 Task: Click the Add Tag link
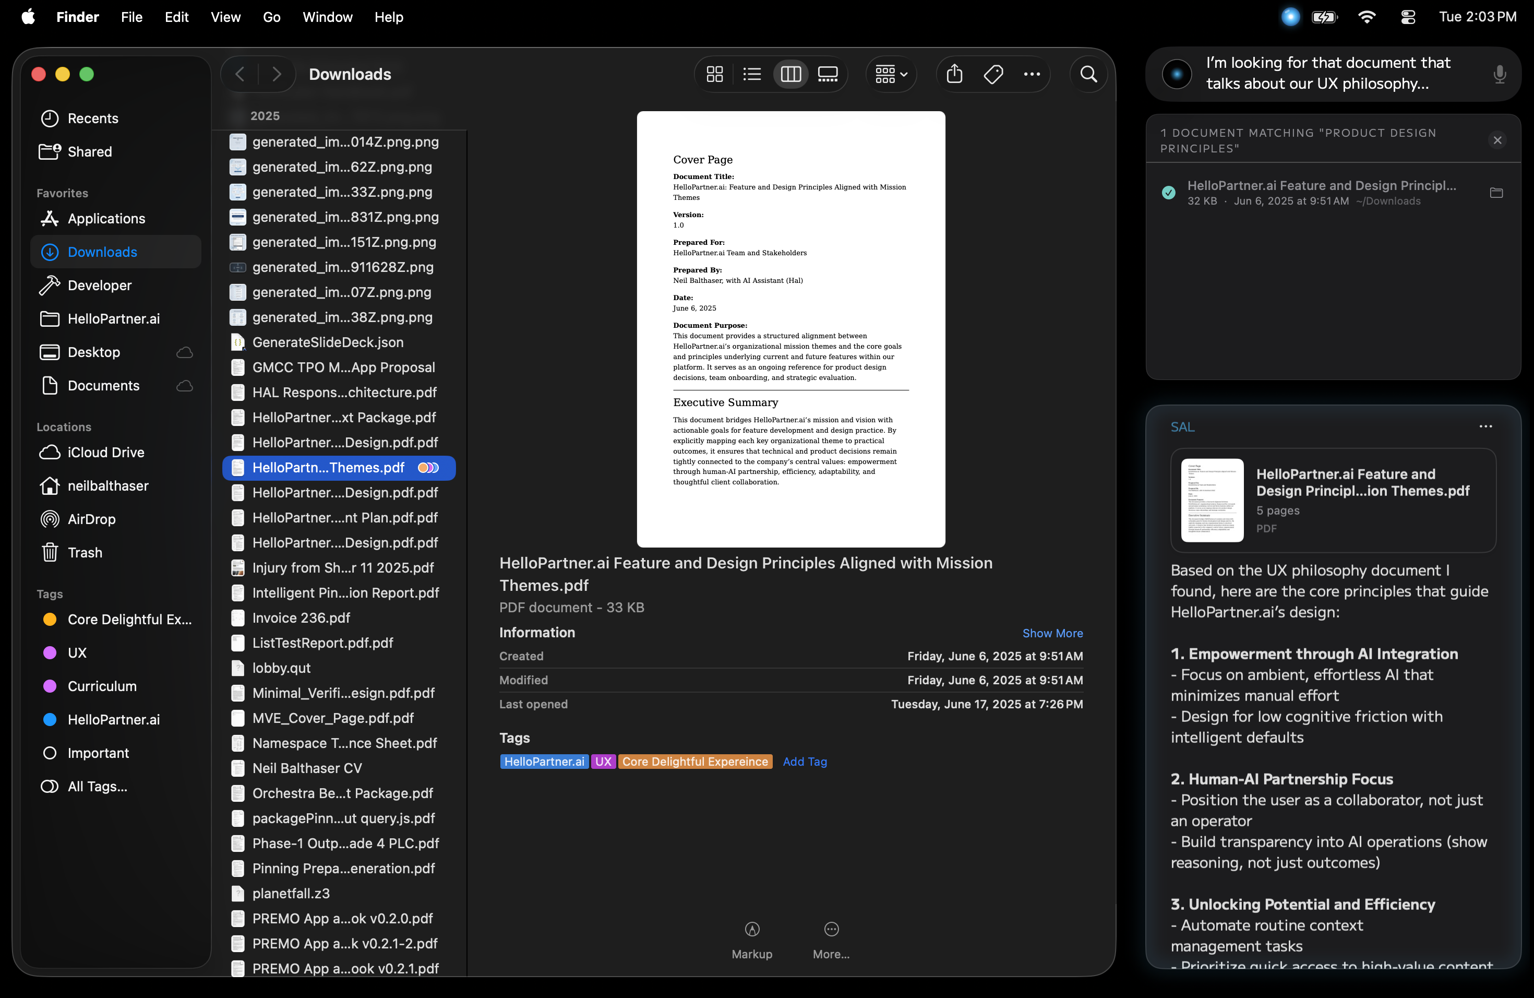pyautogui.click(x=805, y=762)
